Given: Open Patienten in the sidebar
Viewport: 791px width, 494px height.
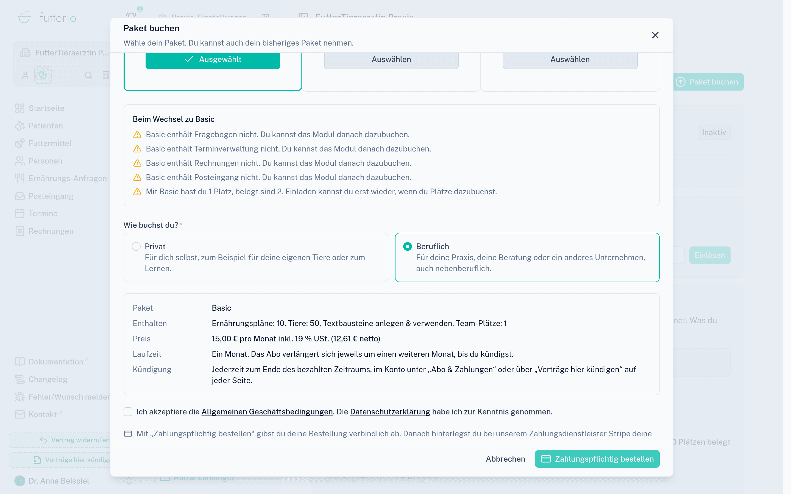Looking at the screenshot, I should tap(45, 126).
